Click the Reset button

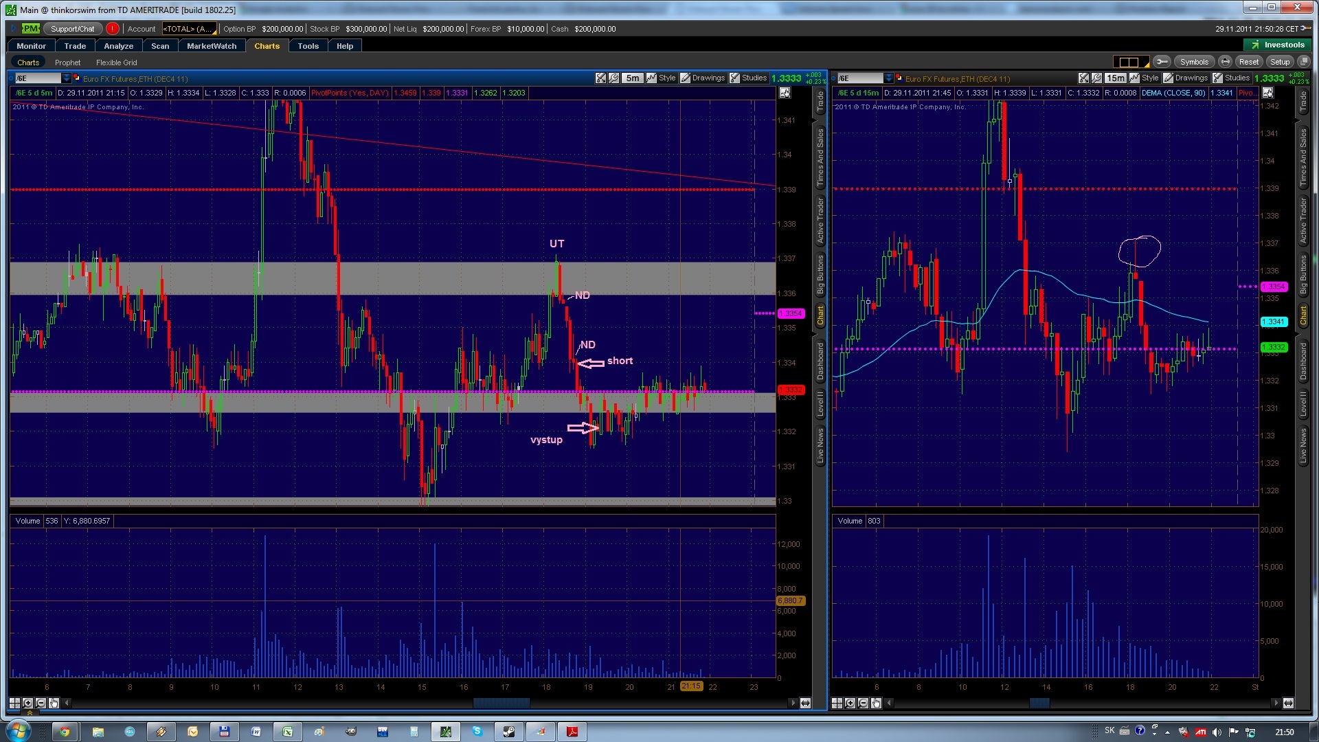click(1248, 62)
